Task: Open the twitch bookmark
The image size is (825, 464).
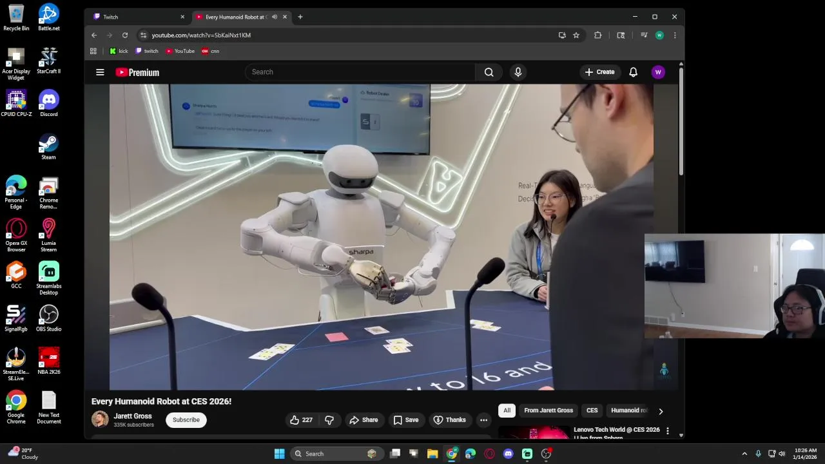Action: pyautogui.click(x=146, y=51)
